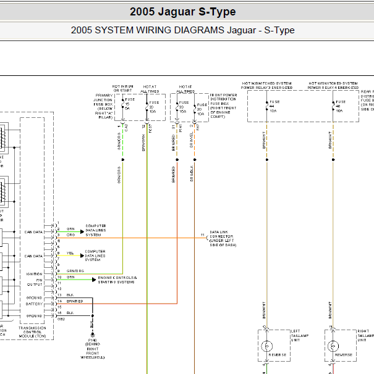Viewport: 374px width, 374px height.
Task: Click the GB2 connector label
Action: tap(61, 319)
